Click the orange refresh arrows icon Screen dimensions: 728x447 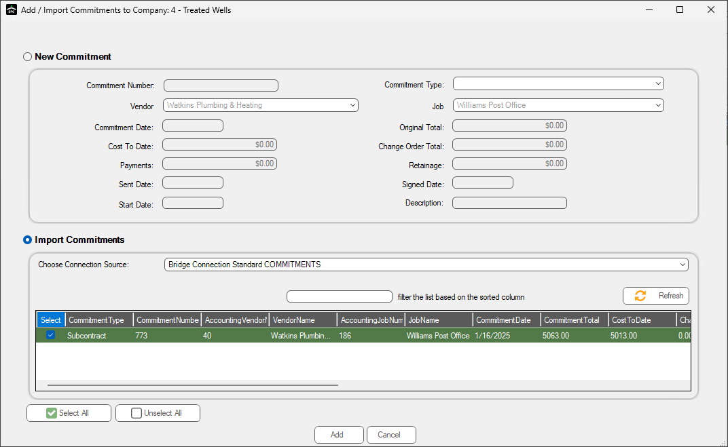point(640,296)
